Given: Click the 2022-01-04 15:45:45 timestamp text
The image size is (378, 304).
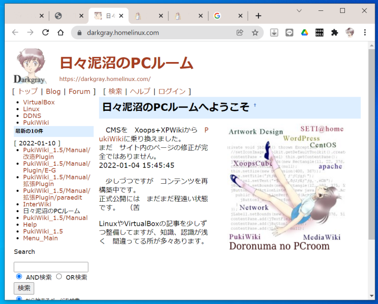Looking at the screenshot, I should tap(137, 165).
